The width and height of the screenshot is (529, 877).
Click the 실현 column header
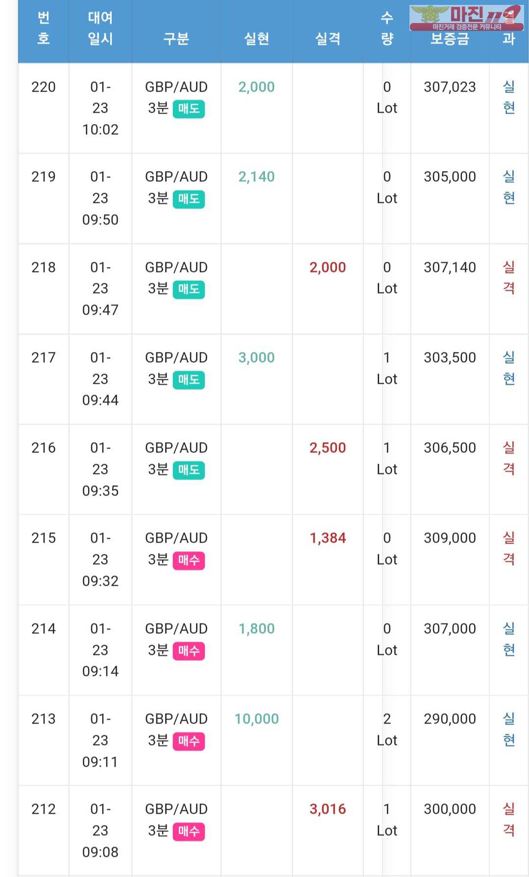[x=257, y=39]
